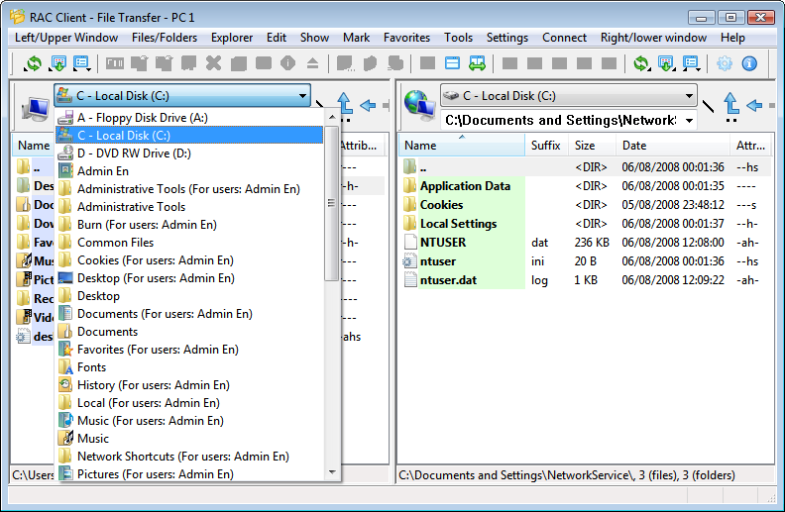Choose D - DVD RW Drive (D:) from list

coord(189,154)
